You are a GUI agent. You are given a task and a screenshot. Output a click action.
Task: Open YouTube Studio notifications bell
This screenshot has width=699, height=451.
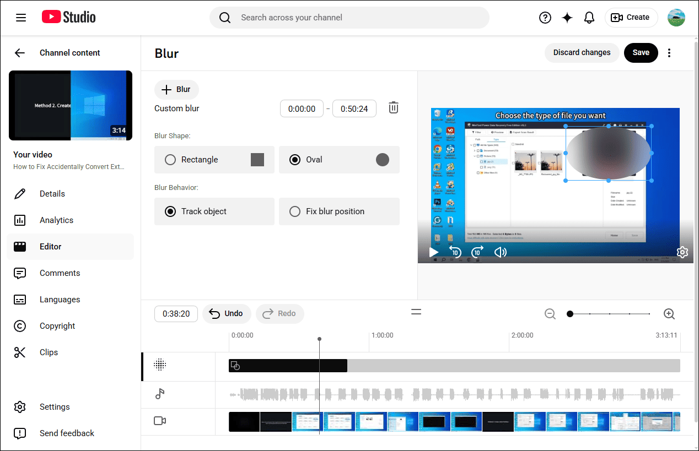[589, 17]
